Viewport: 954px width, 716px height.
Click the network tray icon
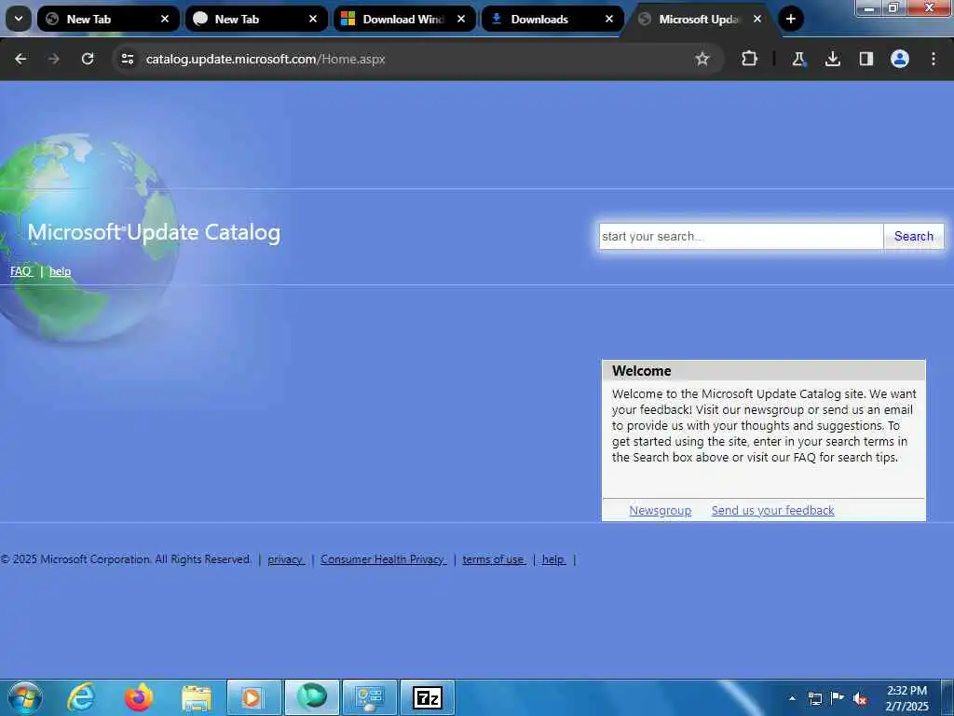tap(814, 698)
